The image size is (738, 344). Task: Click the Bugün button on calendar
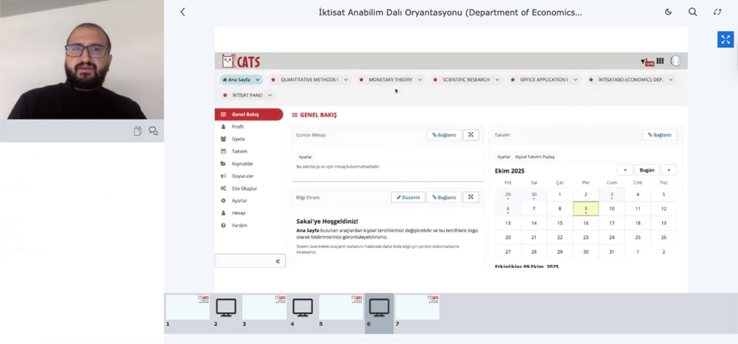(x=646, y=170)
